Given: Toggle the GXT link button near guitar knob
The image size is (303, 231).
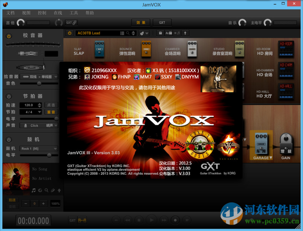Looking at the screenshot, I should point(71,23).
